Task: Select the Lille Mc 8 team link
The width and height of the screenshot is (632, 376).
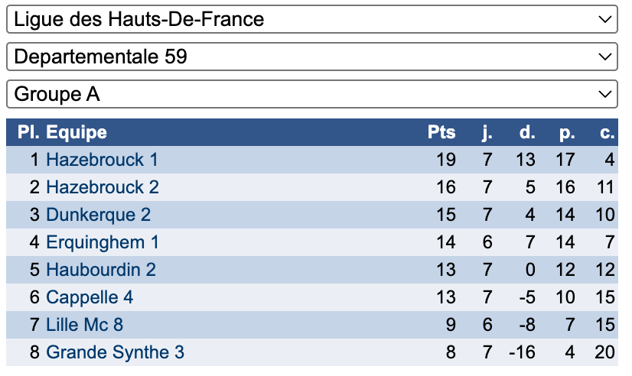Action: coord(84,325)
